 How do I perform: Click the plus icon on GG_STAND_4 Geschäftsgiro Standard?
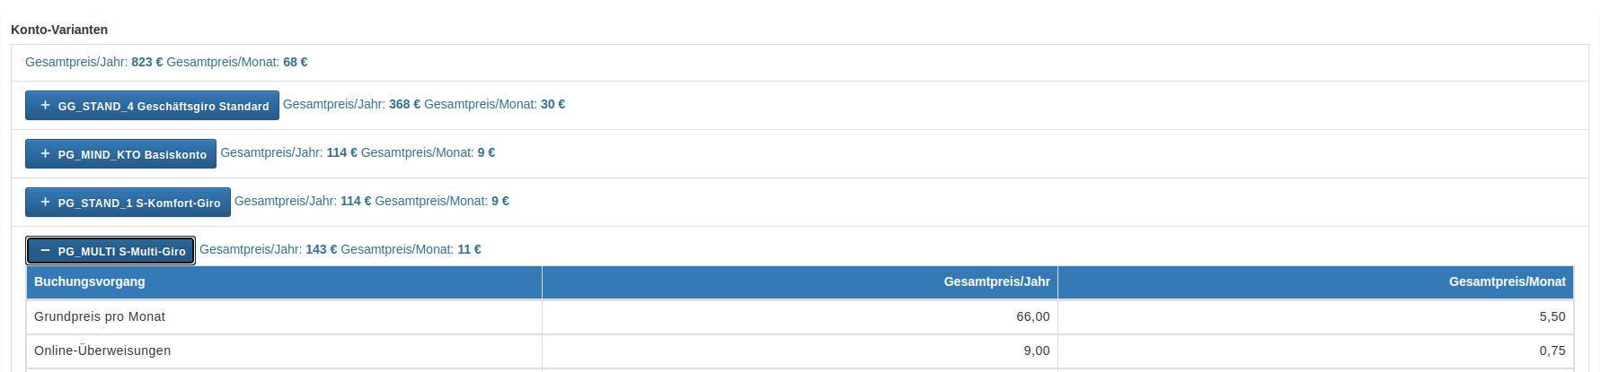(x=45, y=105)
